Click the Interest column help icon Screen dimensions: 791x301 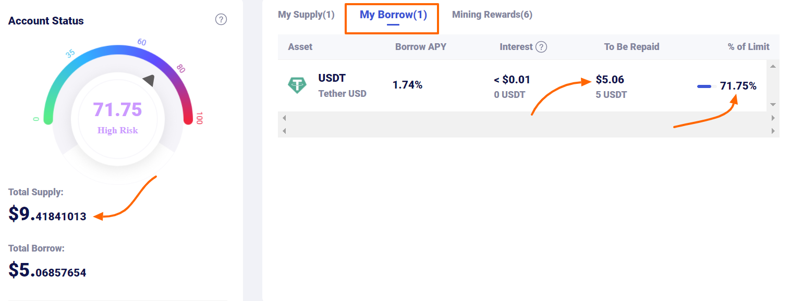coord(541,47)
